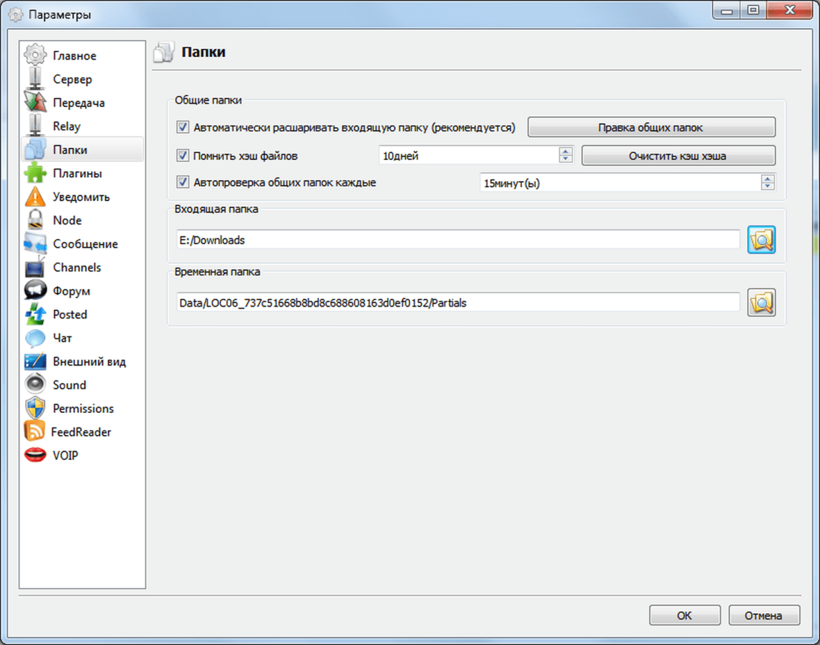Open FeedReader RSS icon in sidebar
Screen dimensions: 820x645
(x=34, y=432)
